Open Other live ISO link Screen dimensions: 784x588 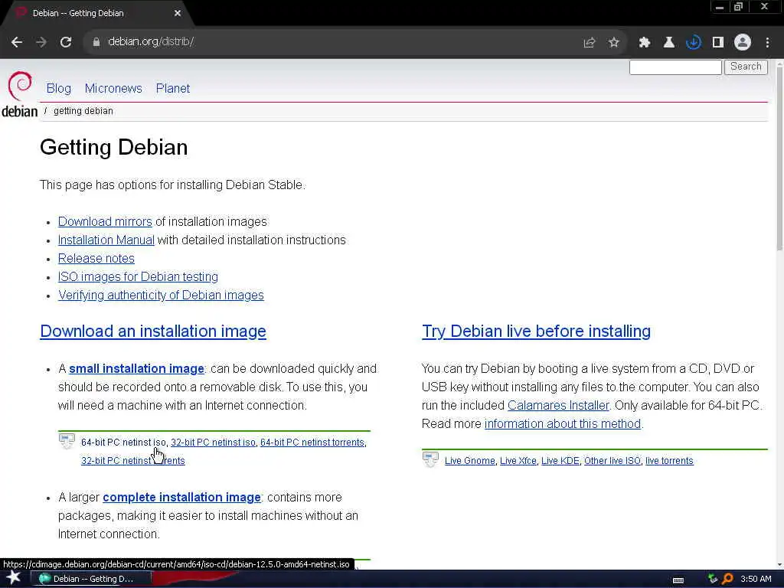(x=612, y=461)
